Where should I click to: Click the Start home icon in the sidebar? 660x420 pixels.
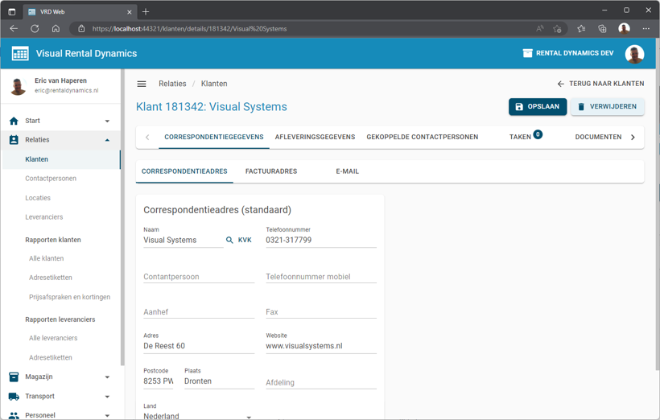tap(14, 121)
